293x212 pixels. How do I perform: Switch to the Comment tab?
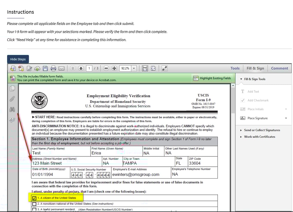click(x=279, y=68)
